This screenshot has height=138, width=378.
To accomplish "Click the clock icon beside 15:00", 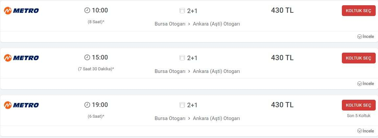I will [x=87, y=58].
